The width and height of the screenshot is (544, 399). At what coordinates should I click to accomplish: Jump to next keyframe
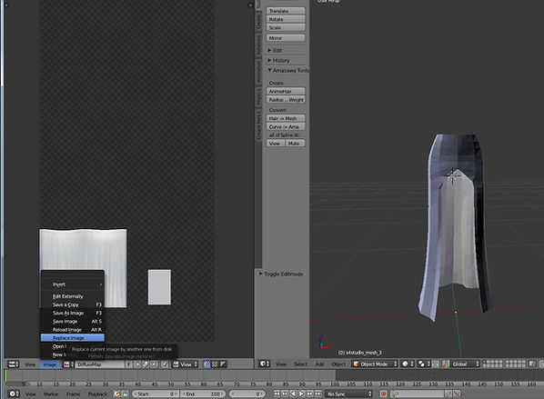[310, 394]
